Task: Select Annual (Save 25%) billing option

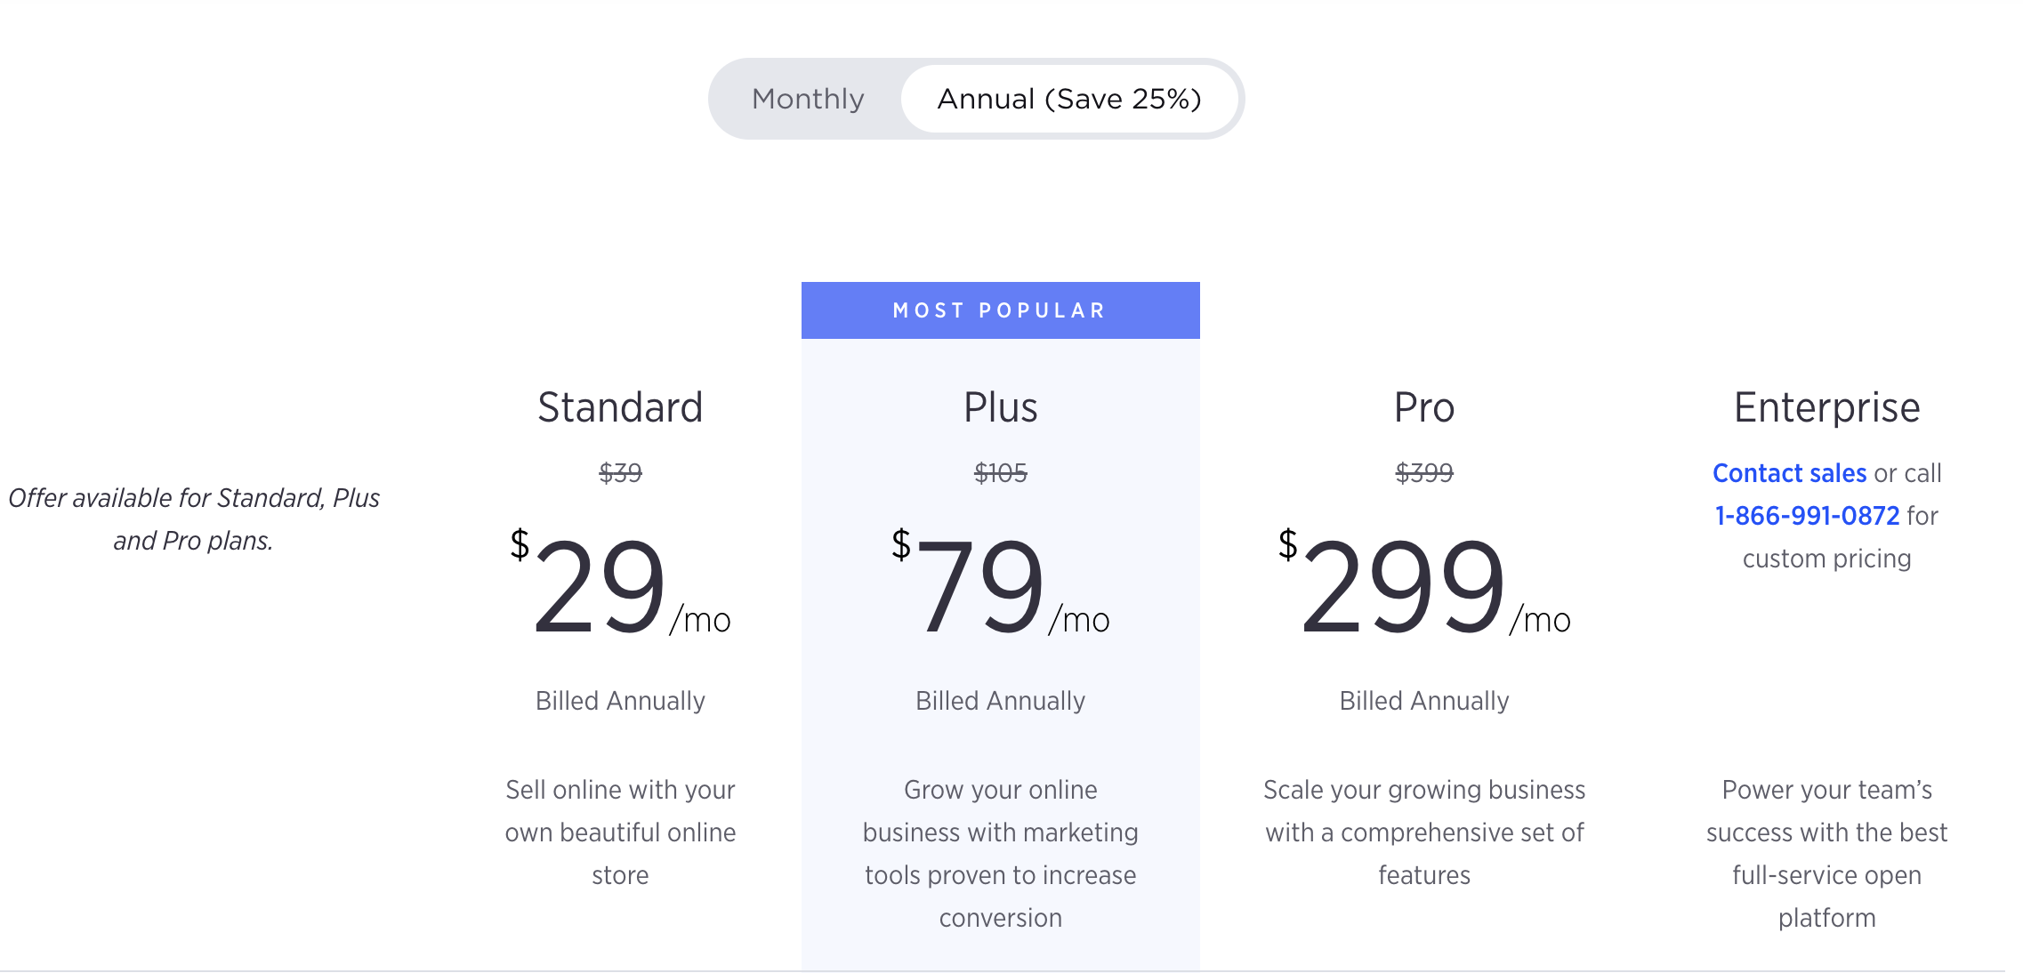Action: pos(1069,99)
